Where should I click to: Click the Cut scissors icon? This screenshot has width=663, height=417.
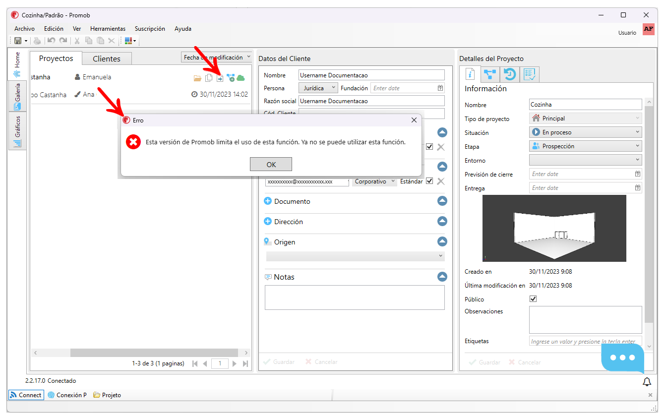77,41
